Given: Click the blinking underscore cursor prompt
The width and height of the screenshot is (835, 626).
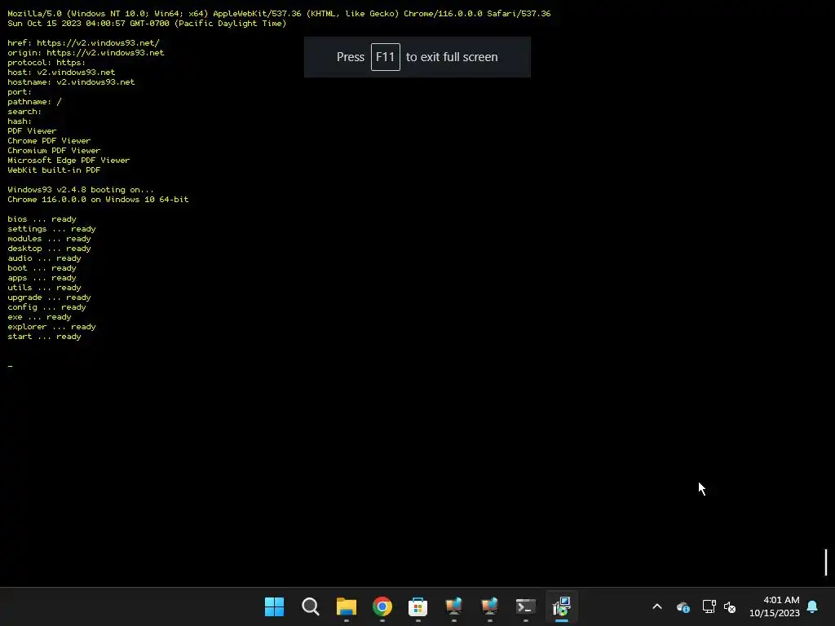Looking at the screenshot, I should pyautogui.click(x=10, y=366).
